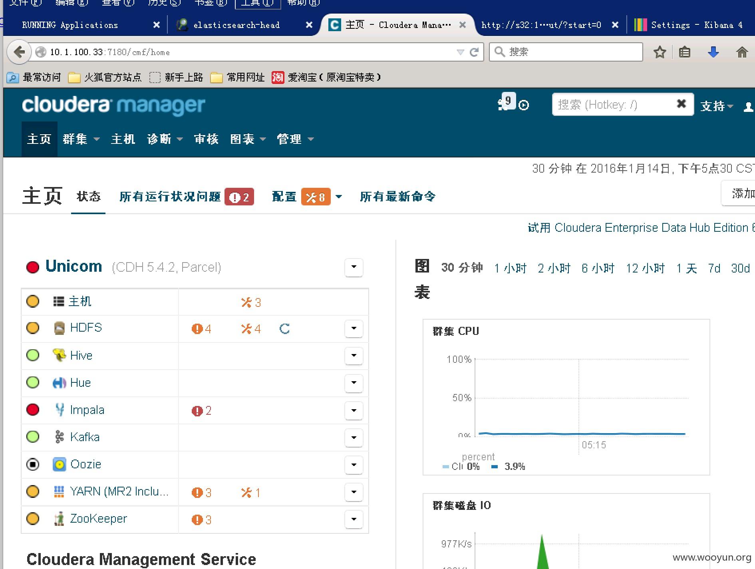
Task: Go to browser home icon
Action: click(742, 52)
